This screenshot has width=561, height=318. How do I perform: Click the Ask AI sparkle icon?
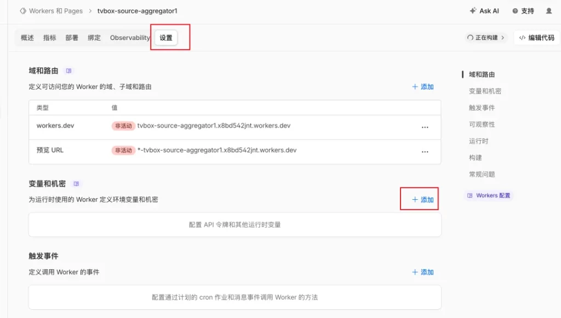pos(473,11)
